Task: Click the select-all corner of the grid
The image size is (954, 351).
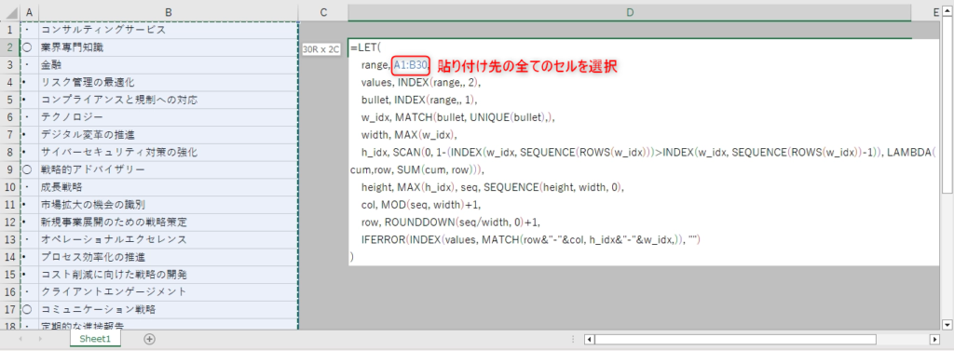Action: [9, 12]
